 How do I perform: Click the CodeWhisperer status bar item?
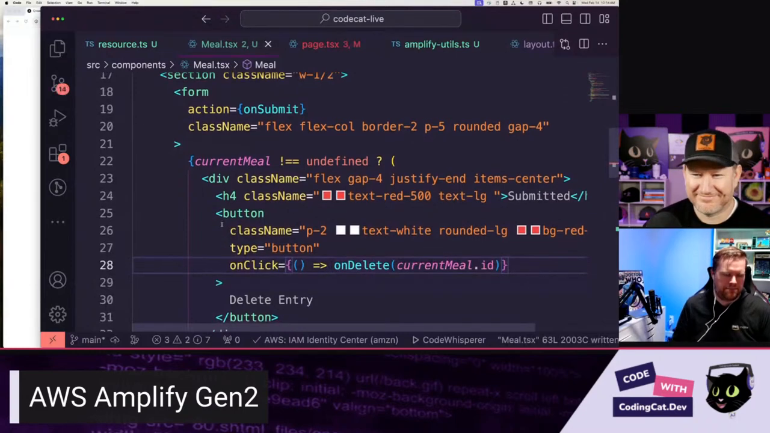click(x=449, y=340)
